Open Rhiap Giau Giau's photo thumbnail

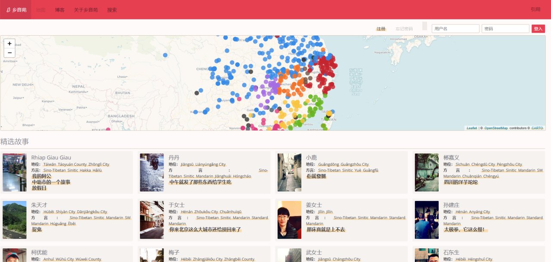click(x=14, y=172)
